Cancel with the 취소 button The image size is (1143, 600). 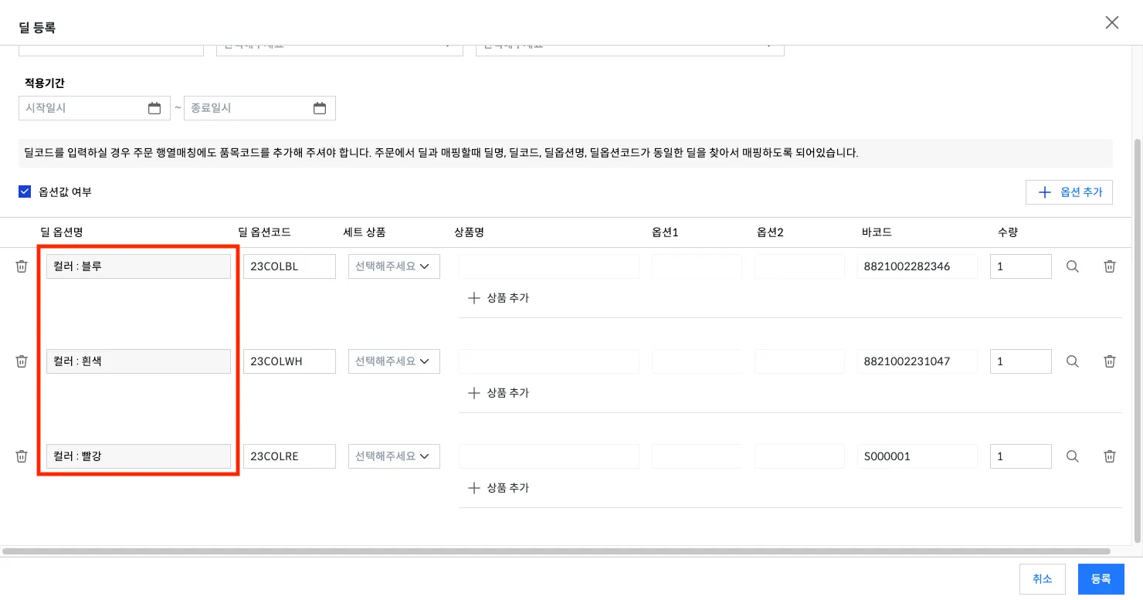coord(1043,579)
